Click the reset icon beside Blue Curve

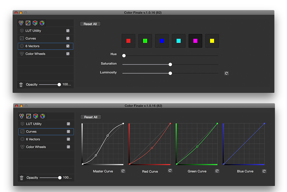coord(264,171)
